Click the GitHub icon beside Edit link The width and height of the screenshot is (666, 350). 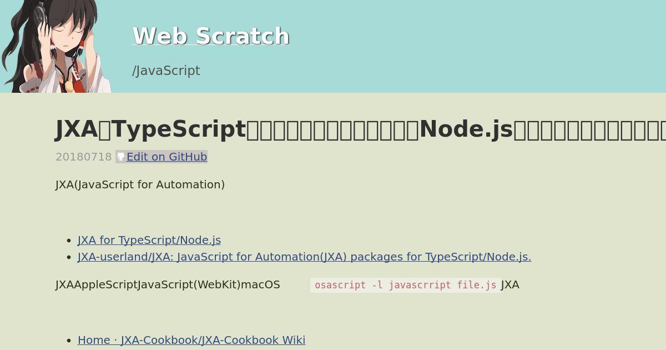(x=121, y=157)
